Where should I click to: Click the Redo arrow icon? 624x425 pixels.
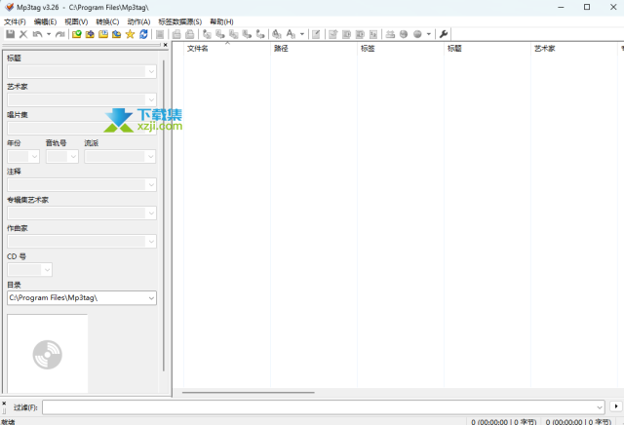(60, 34)
